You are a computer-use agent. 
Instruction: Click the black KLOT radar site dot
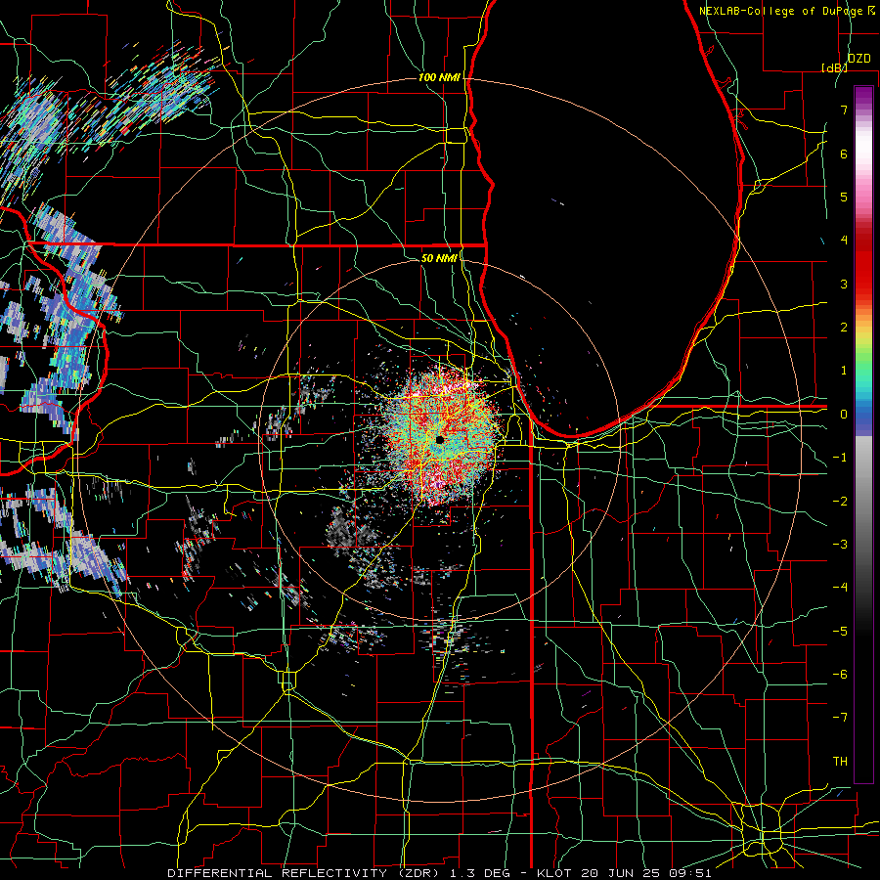[x=439, y=440]
